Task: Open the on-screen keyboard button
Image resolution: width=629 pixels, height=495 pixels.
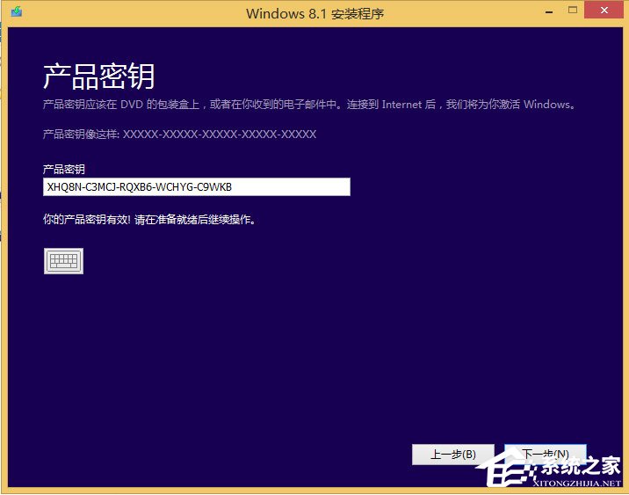Action: click(x=63, y=261)
